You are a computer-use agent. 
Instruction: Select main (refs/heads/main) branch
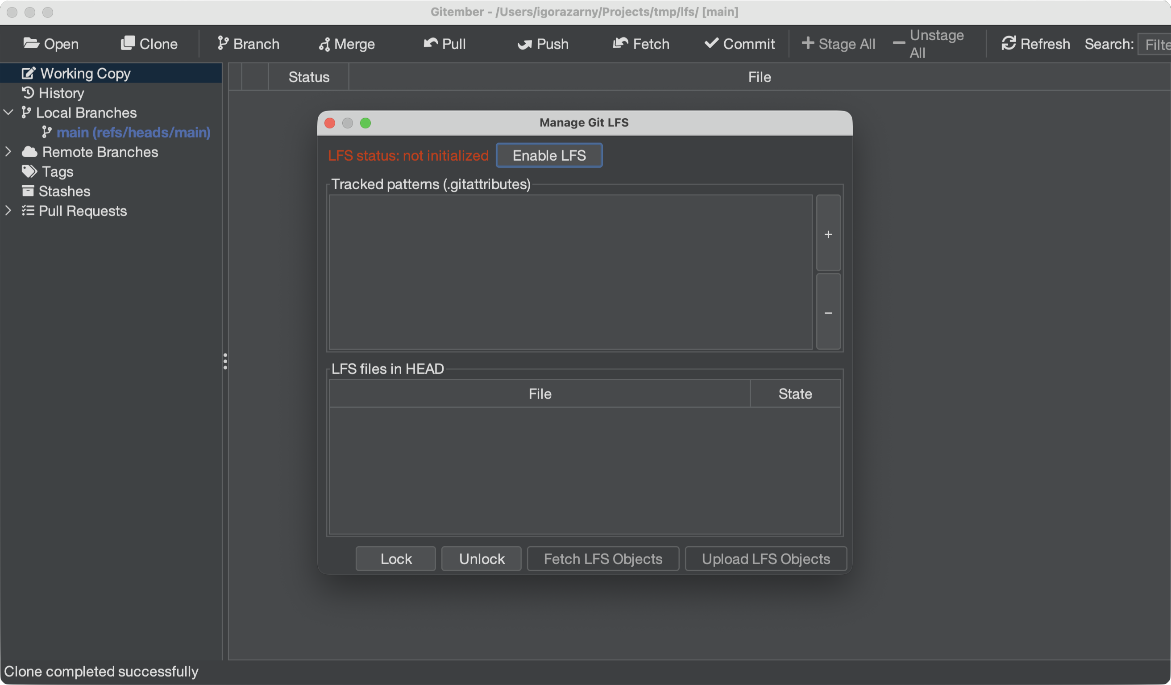[x=133, y=133]
